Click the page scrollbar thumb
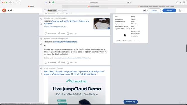187x105 pixels. pyautogui.click(x=186, y=48)
